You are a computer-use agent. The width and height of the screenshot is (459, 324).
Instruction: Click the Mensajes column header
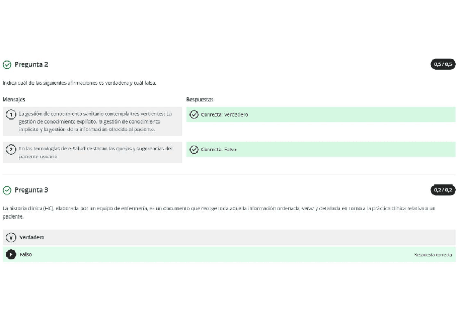[x=14, y=100]
